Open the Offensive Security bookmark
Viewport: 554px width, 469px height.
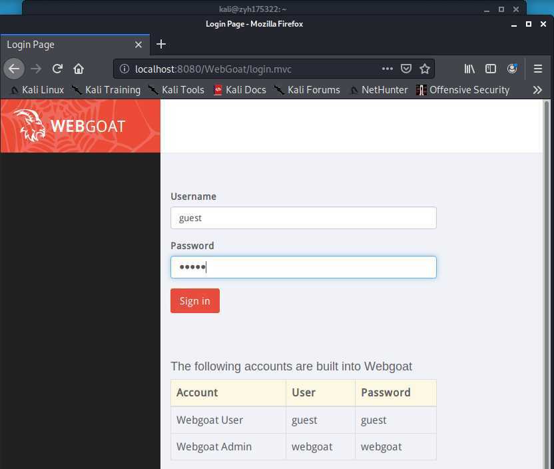tap(463, 90)
